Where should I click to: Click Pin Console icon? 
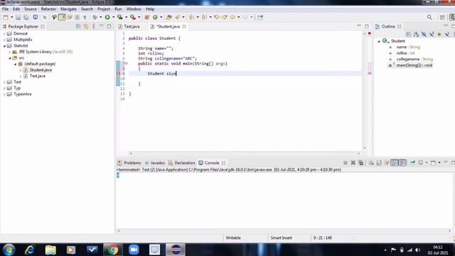(412, 163)
